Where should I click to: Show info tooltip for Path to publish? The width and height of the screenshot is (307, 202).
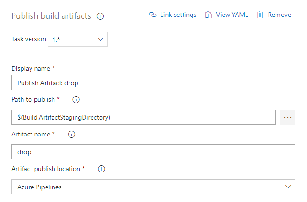point(76,100)
